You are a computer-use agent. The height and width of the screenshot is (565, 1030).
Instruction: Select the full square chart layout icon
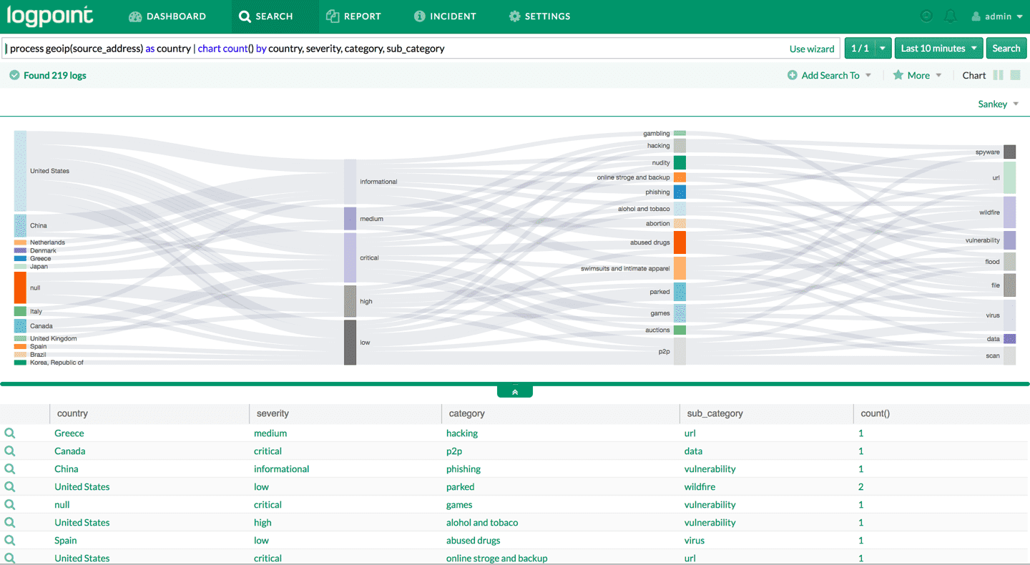[x=1015, y=75]
